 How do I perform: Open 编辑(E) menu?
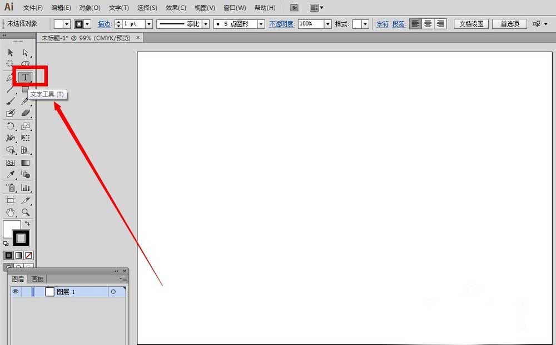coord(61,8)
